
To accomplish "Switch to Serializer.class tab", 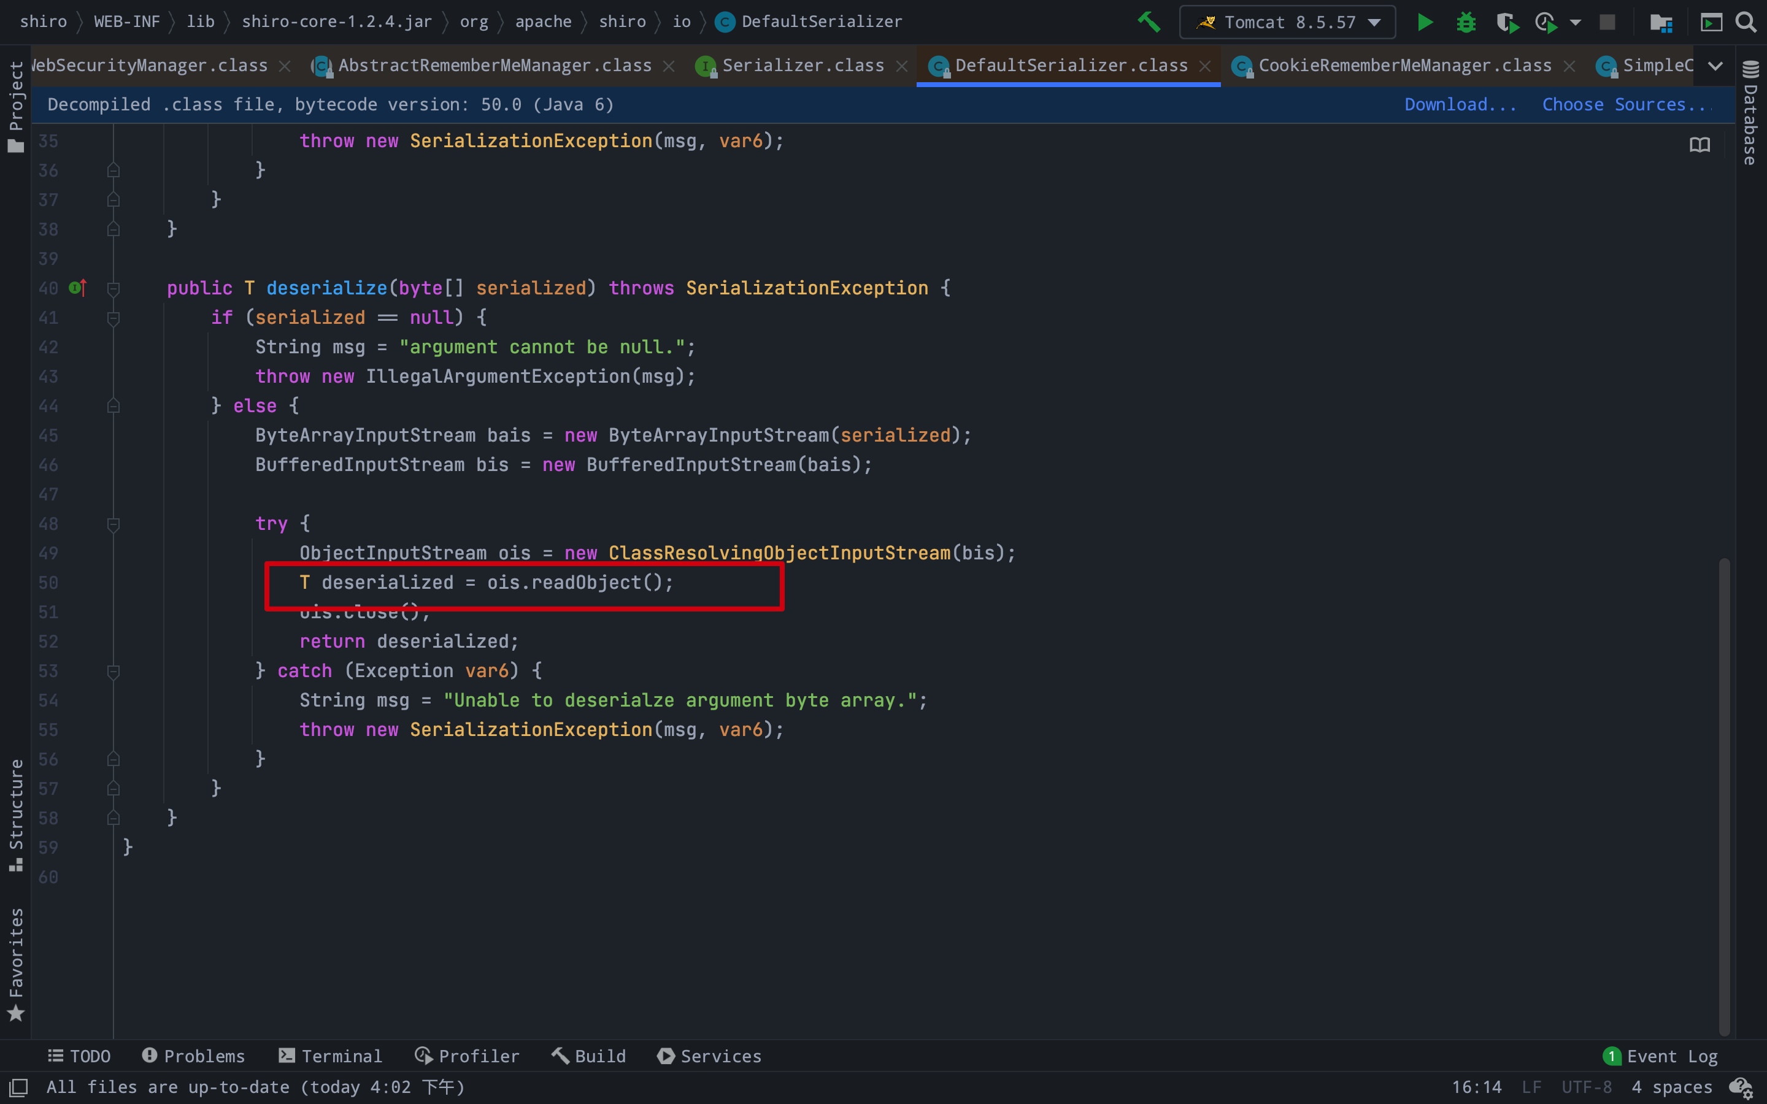I will point(803,66).
